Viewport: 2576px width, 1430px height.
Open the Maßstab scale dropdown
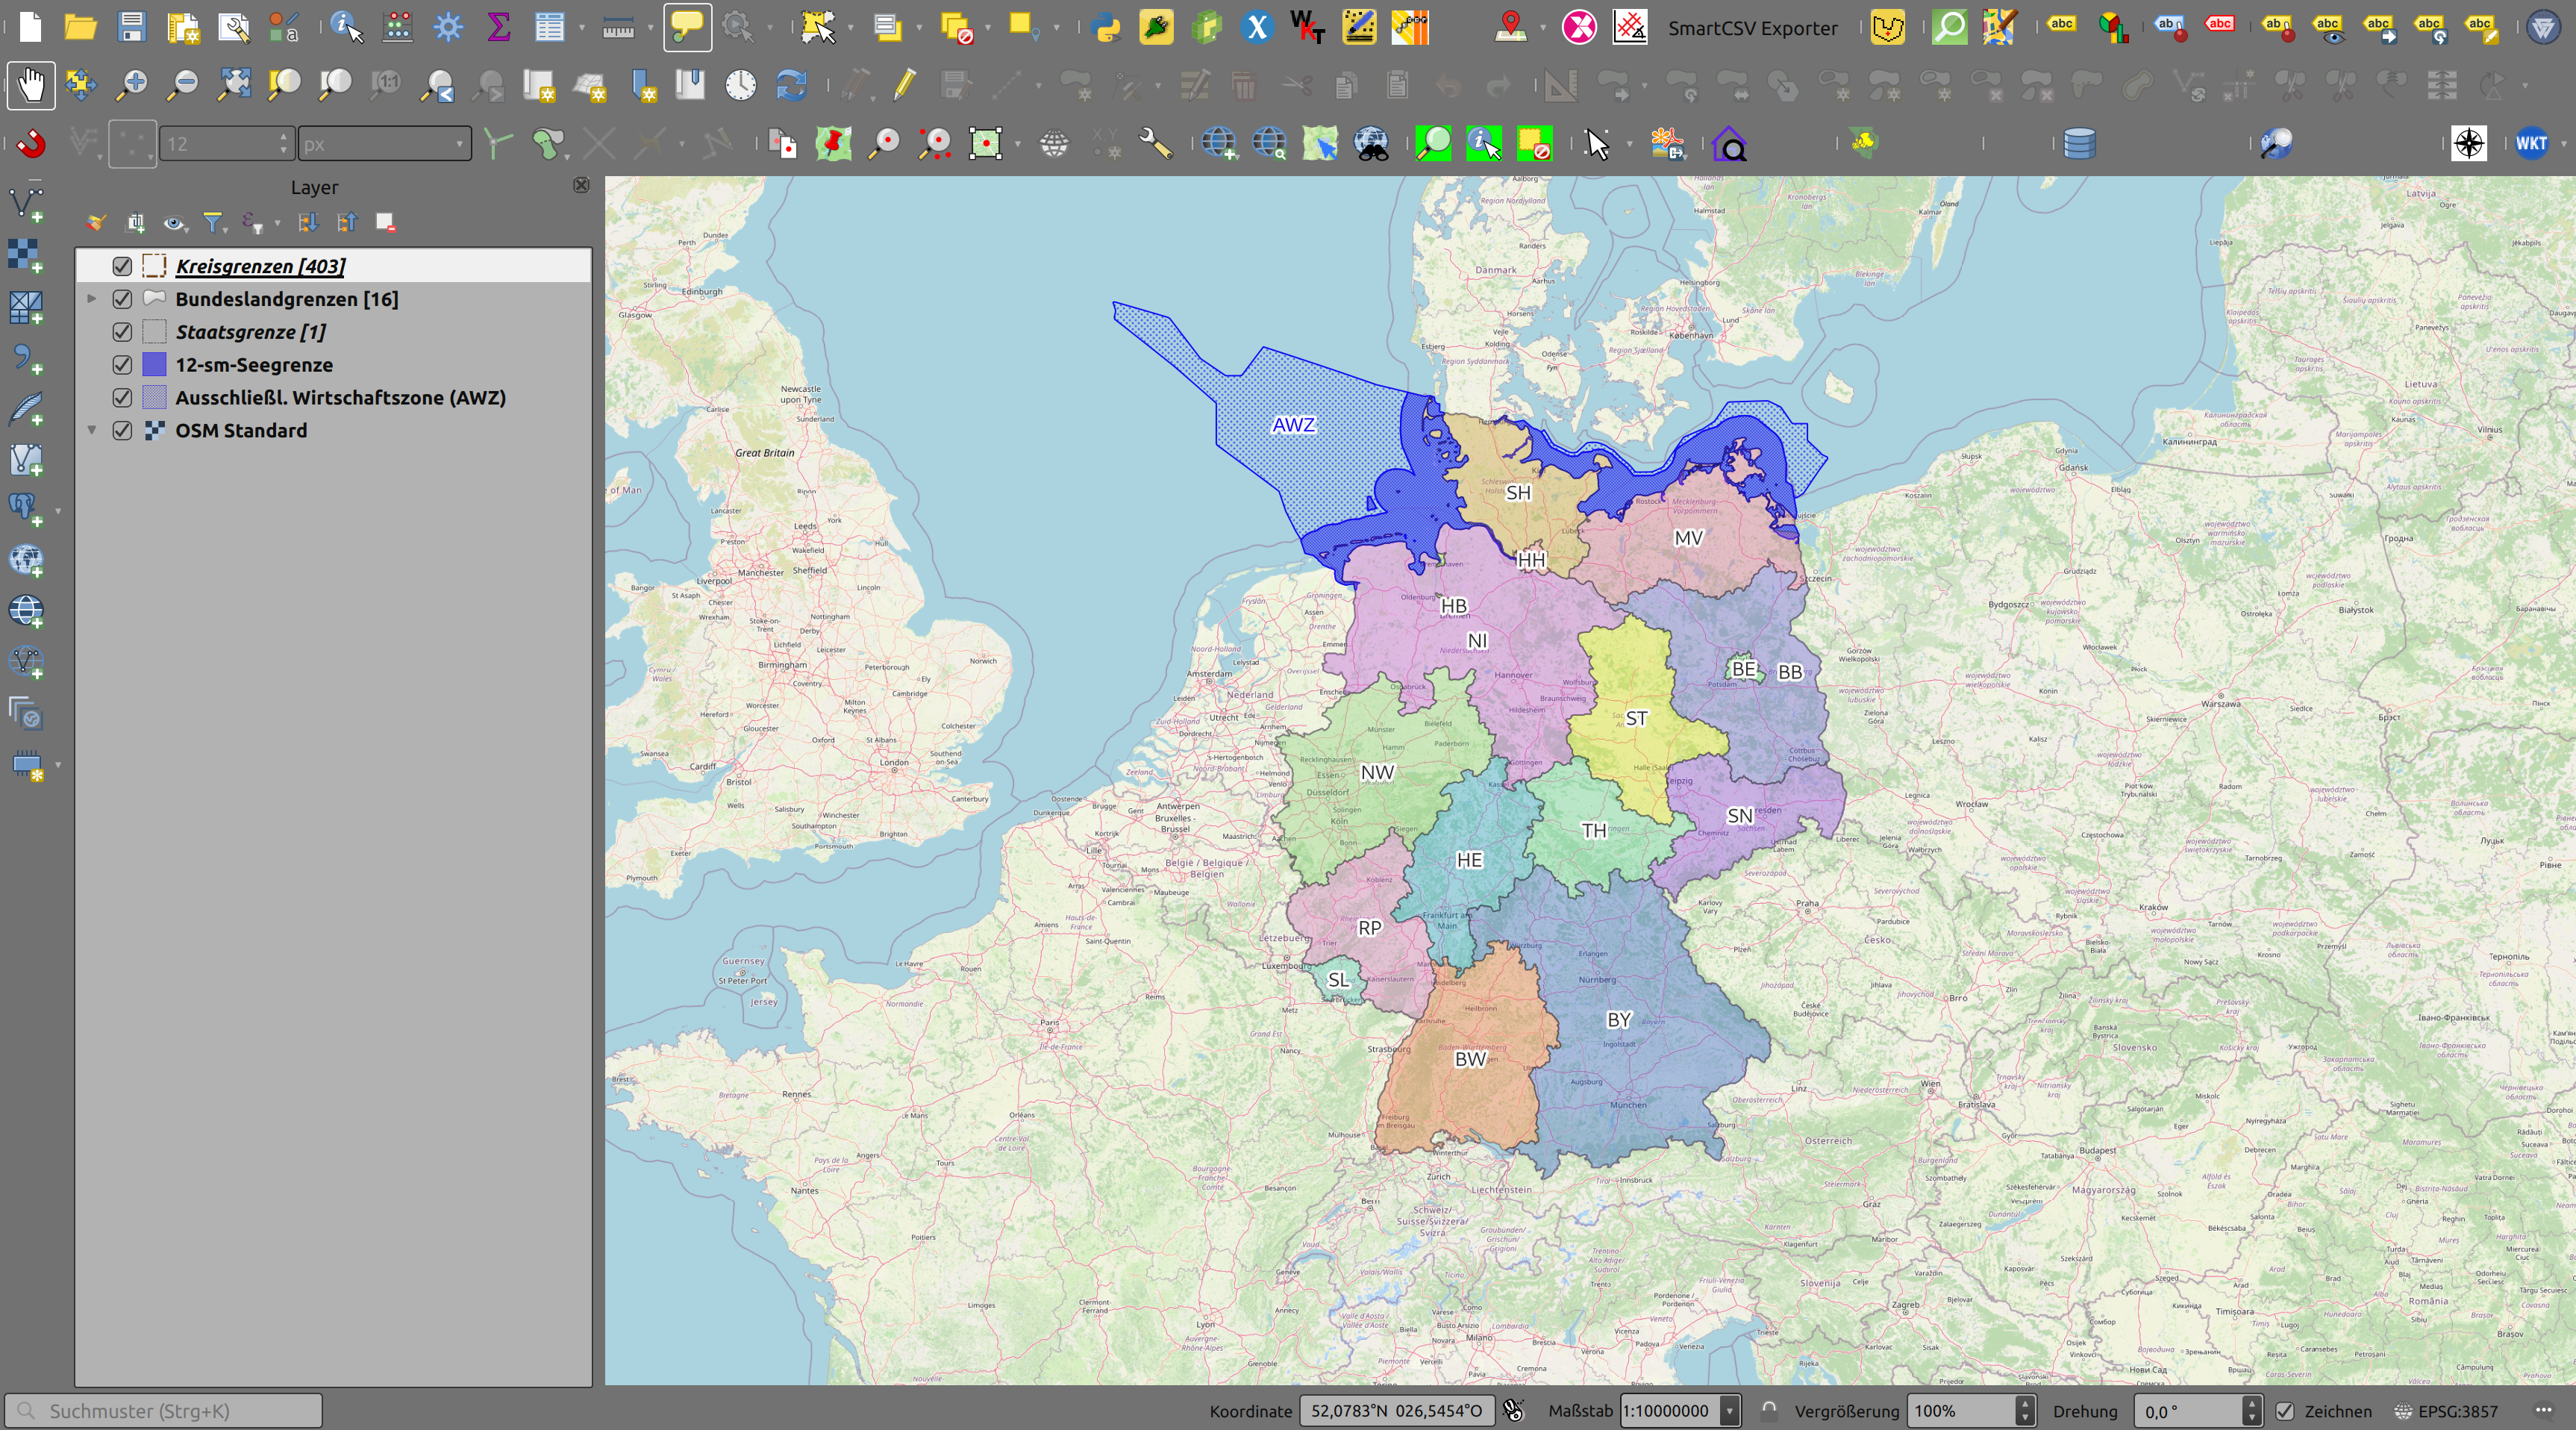pos(1729,1411)
